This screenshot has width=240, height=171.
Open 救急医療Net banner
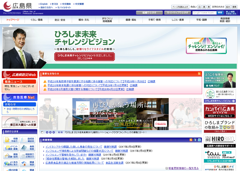20,97
